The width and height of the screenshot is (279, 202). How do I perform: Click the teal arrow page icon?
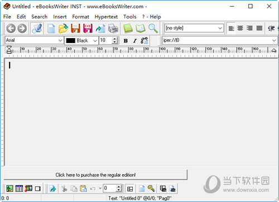[x=53, y=189]
